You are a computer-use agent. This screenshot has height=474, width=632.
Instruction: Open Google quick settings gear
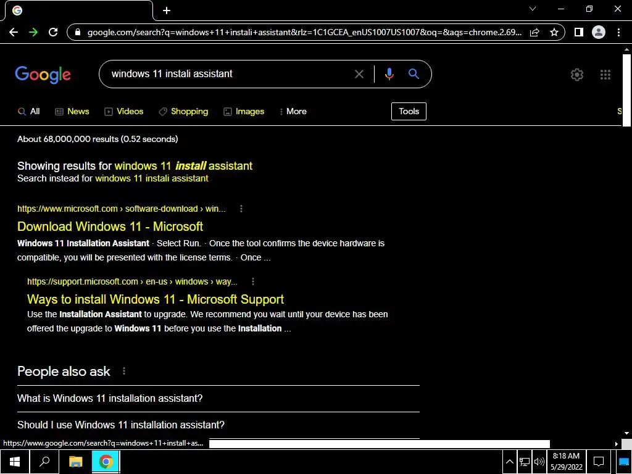(x=577, y=75)
